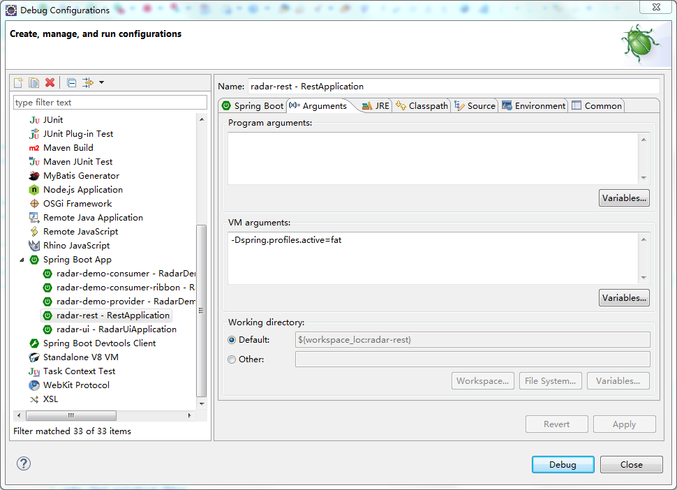Click the Apply button

[625, 424]
